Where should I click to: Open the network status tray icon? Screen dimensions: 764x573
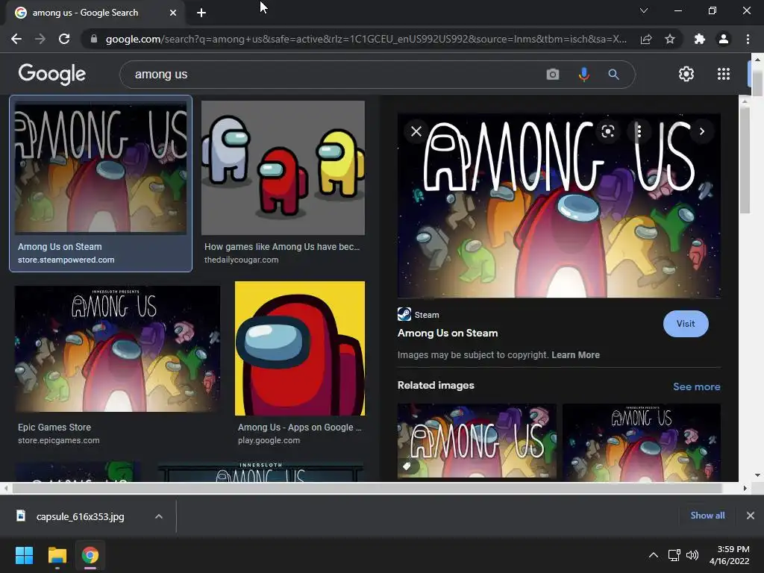674,555
